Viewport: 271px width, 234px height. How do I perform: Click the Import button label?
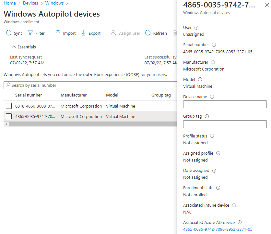pos(69,33)
